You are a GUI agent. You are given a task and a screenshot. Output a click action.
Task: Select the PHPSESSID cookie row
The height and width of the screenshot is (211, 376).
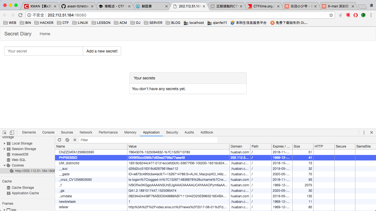[x=91, y=158]
